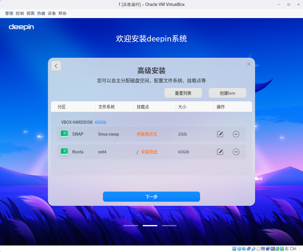The height and width of the screenshot is (252, 303).
Task: Click the SWAP partition name
Action: (78, 134)
